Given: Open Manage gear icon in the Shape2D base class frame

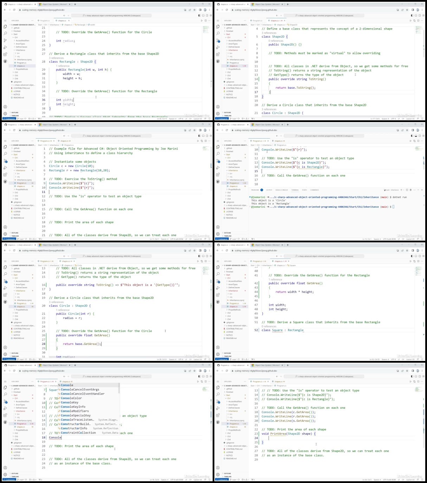Looking at the screenshot, I should point(218,114).
